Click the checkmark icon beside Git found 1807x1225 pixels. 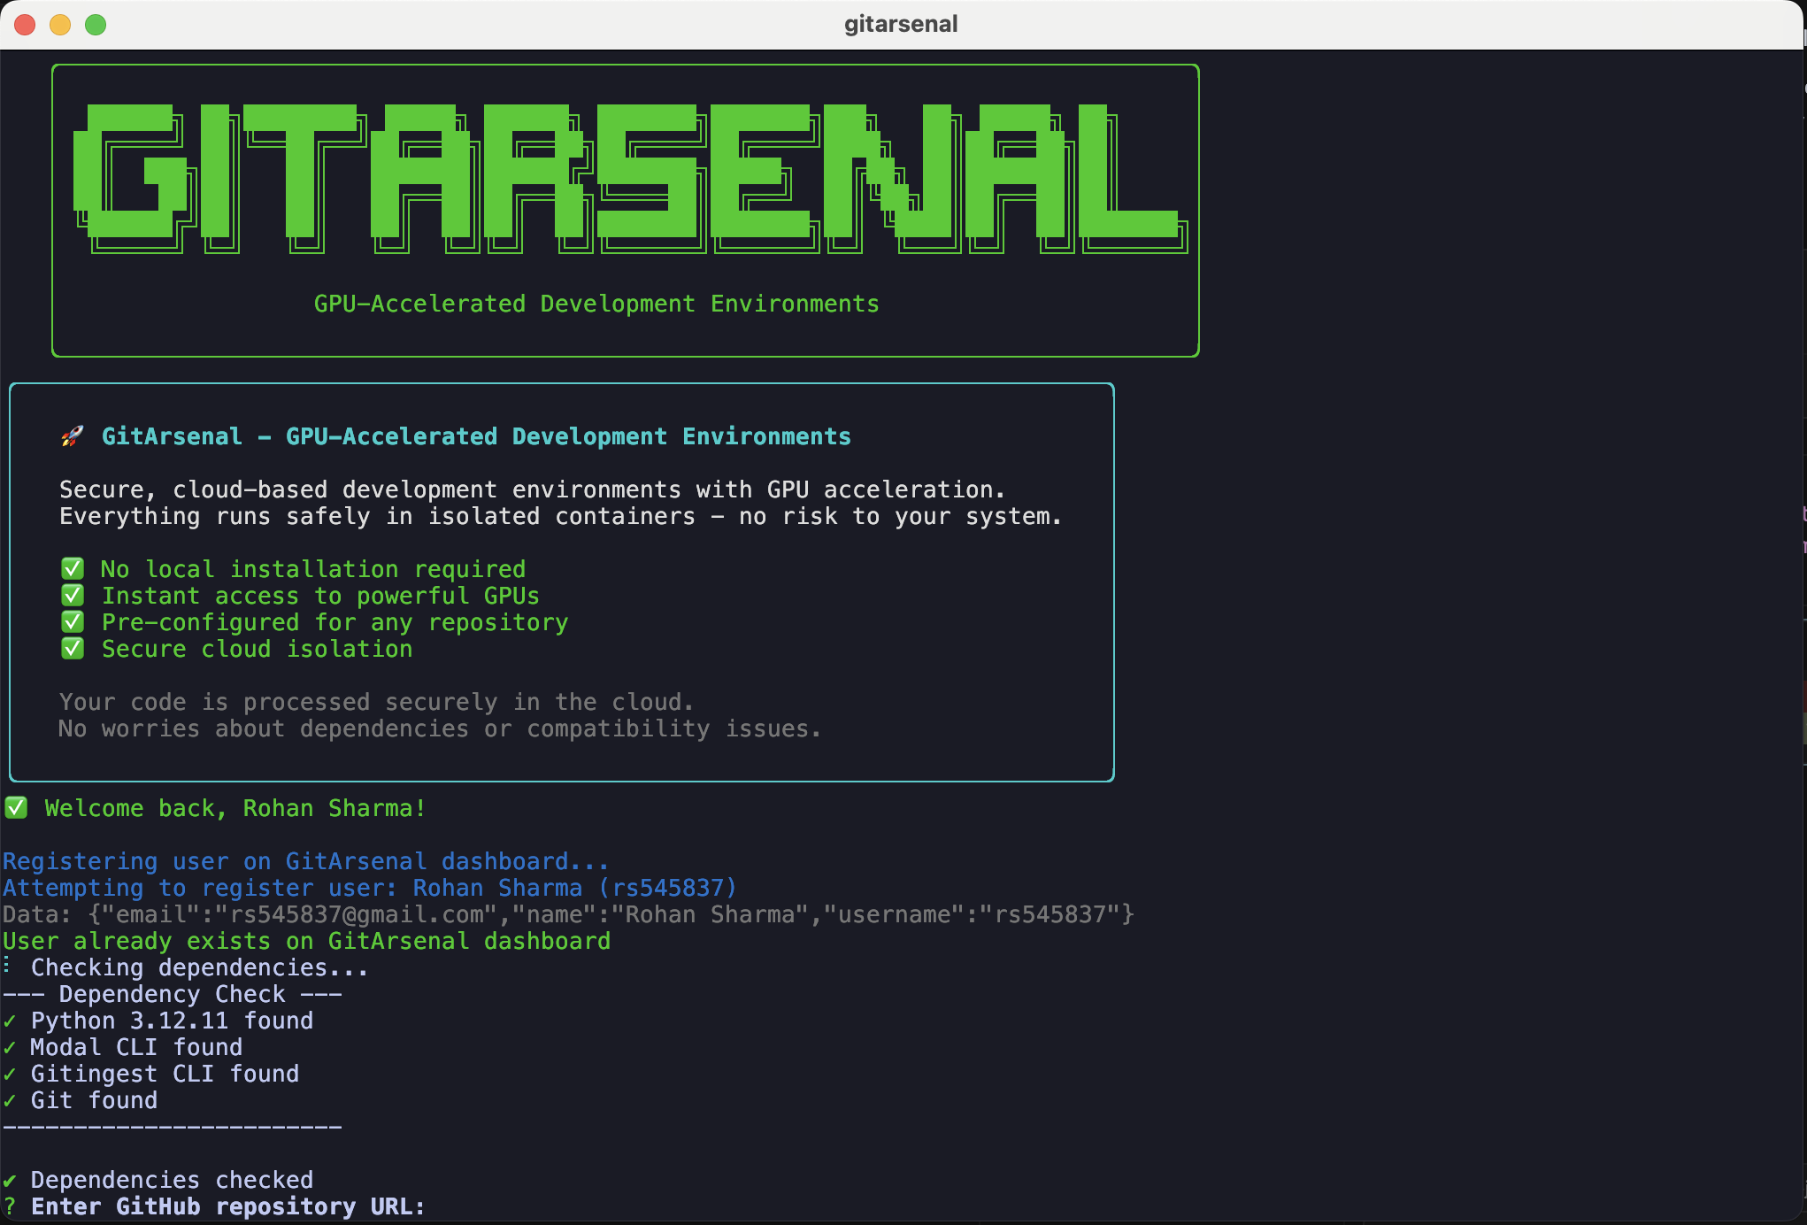[11, 1100]
